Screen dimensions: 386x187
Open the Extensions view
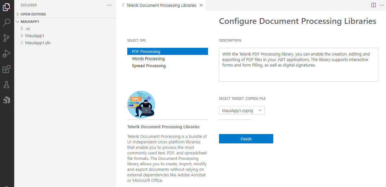[x=6, y=69]
